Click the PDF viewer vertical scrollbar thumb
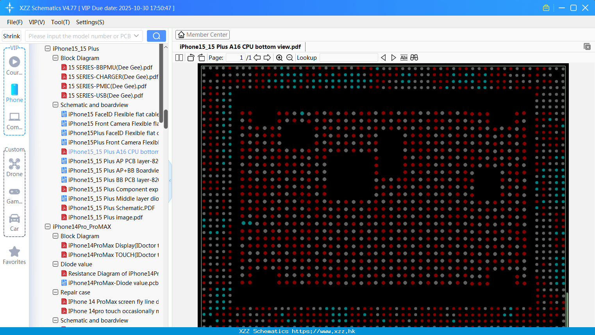The height and width of the screenshot is (335, 595). [x=567, y=310]
